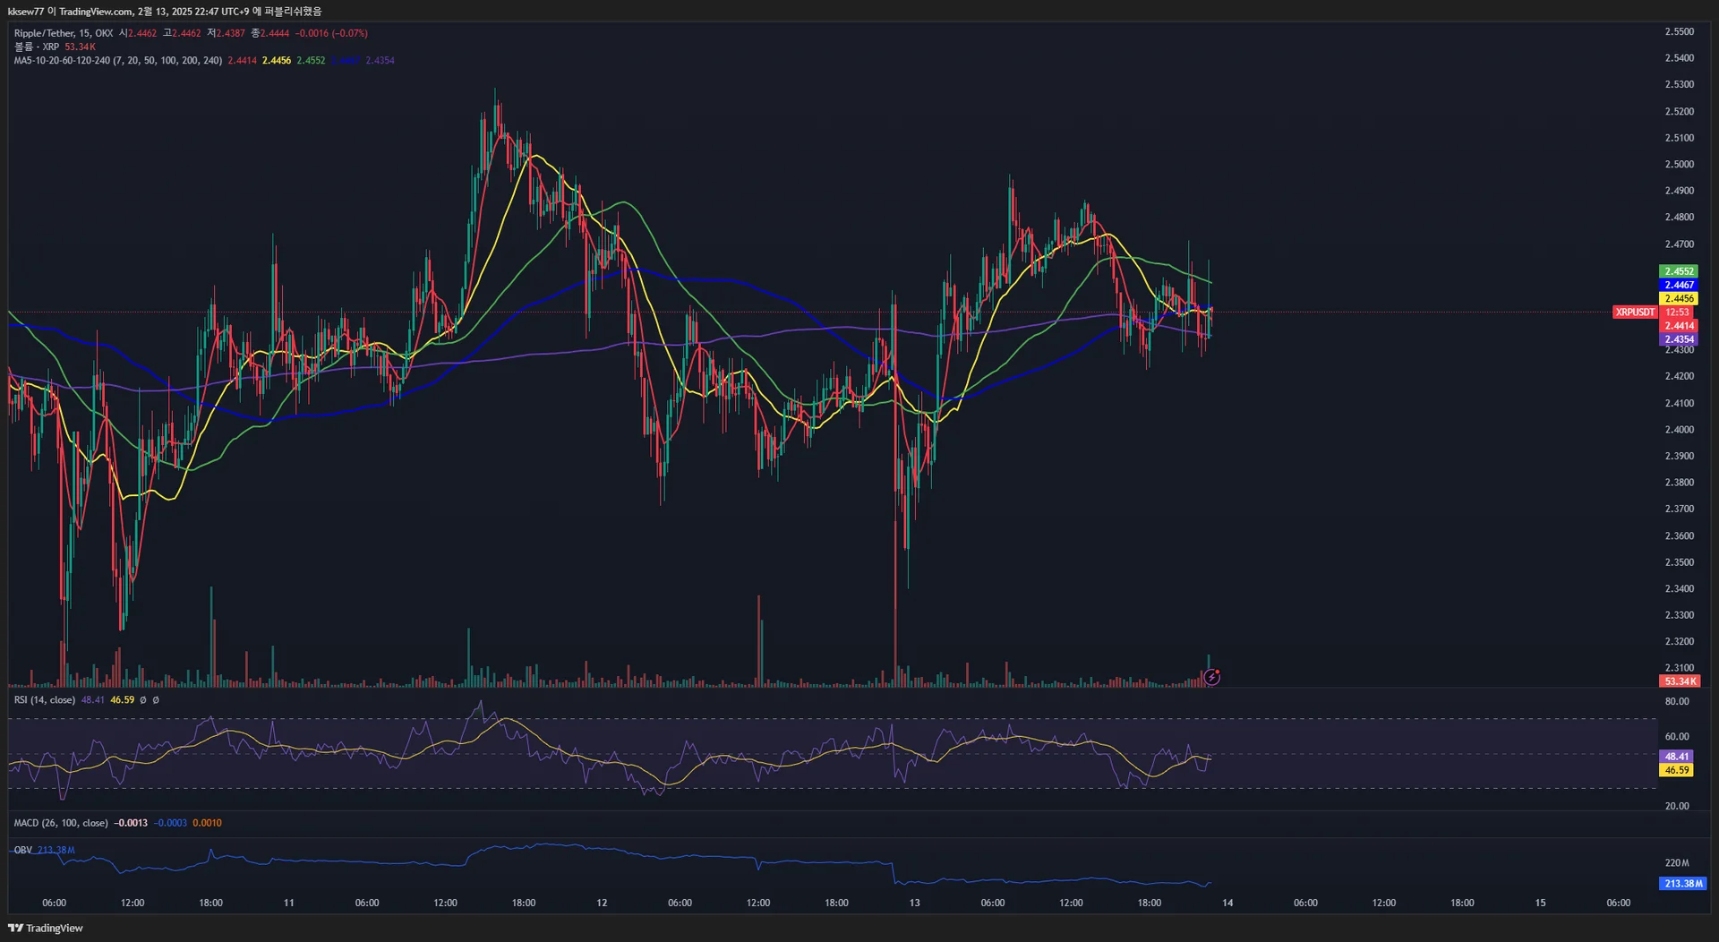
Task: Click date label 13 on the time axis
Action: 914,903
